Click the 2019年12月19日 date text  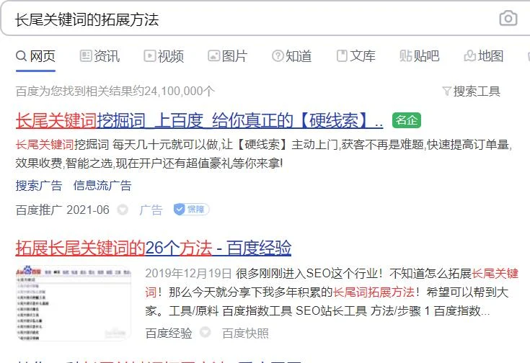pos(189,274)
